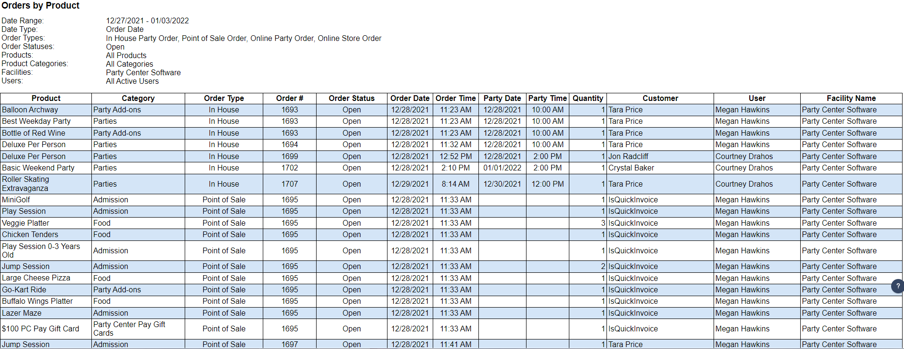Select the $100 PC Pay Gift Card cell
The width and height of the screenshot is (904, 349).
[x=46, y=329]
